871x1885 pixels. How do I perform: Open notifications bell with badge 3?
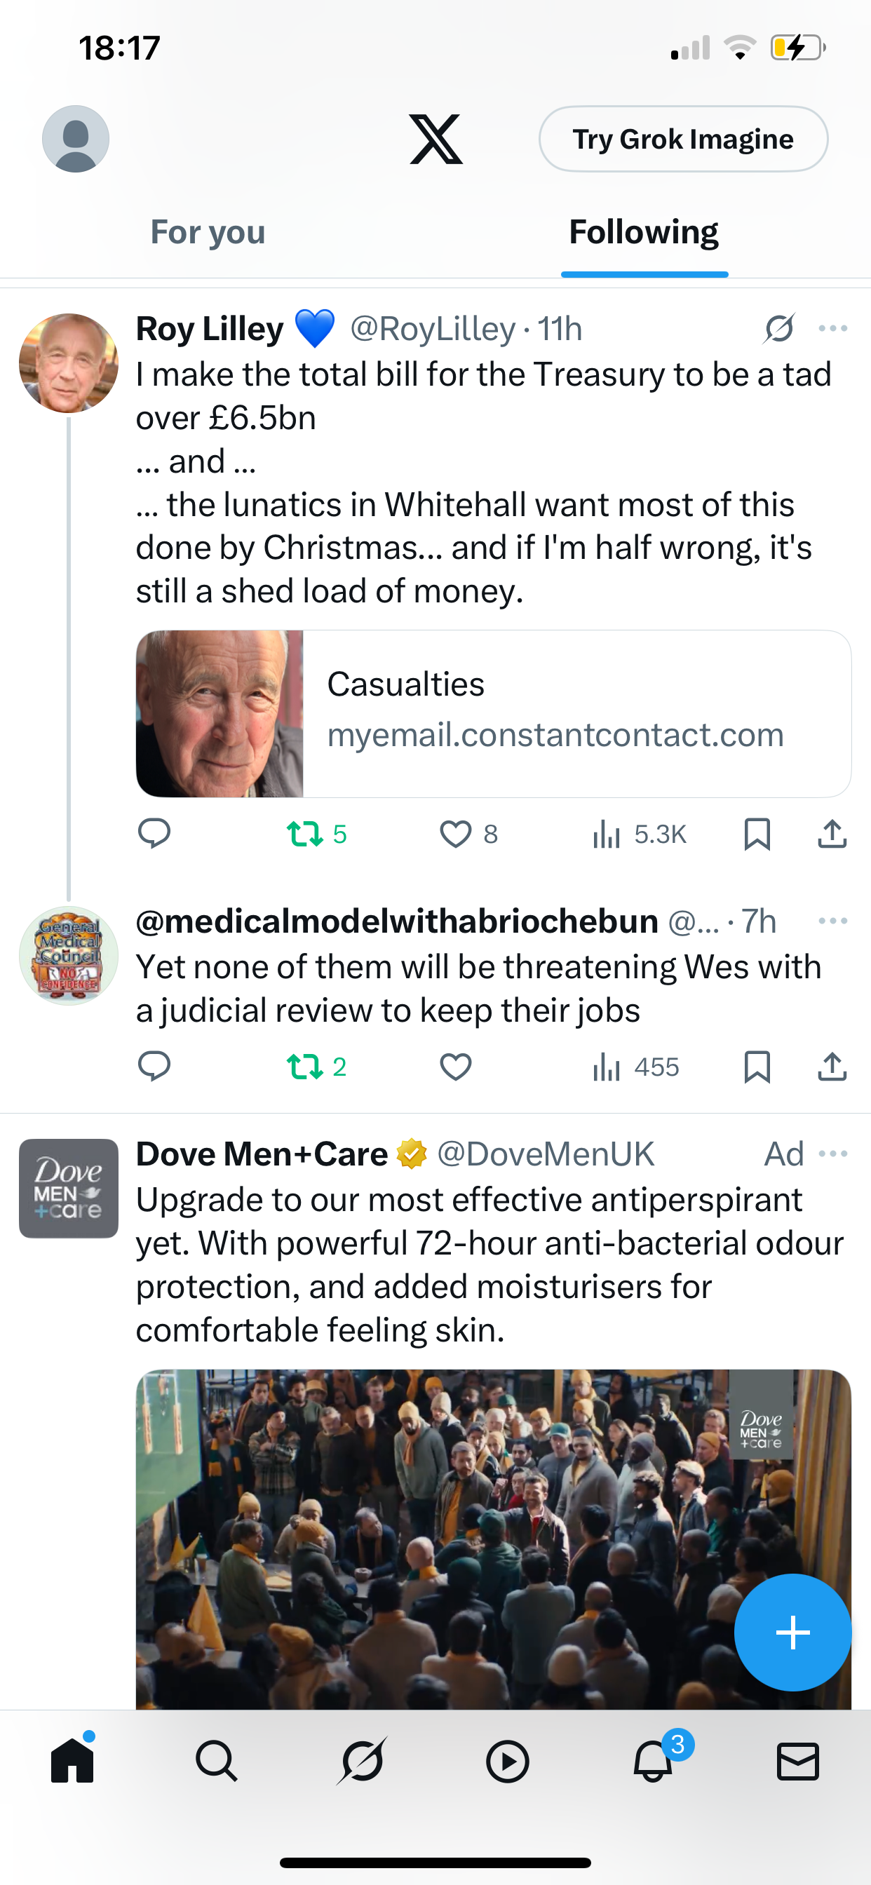pyautogui.click(x=654, y=1761)
